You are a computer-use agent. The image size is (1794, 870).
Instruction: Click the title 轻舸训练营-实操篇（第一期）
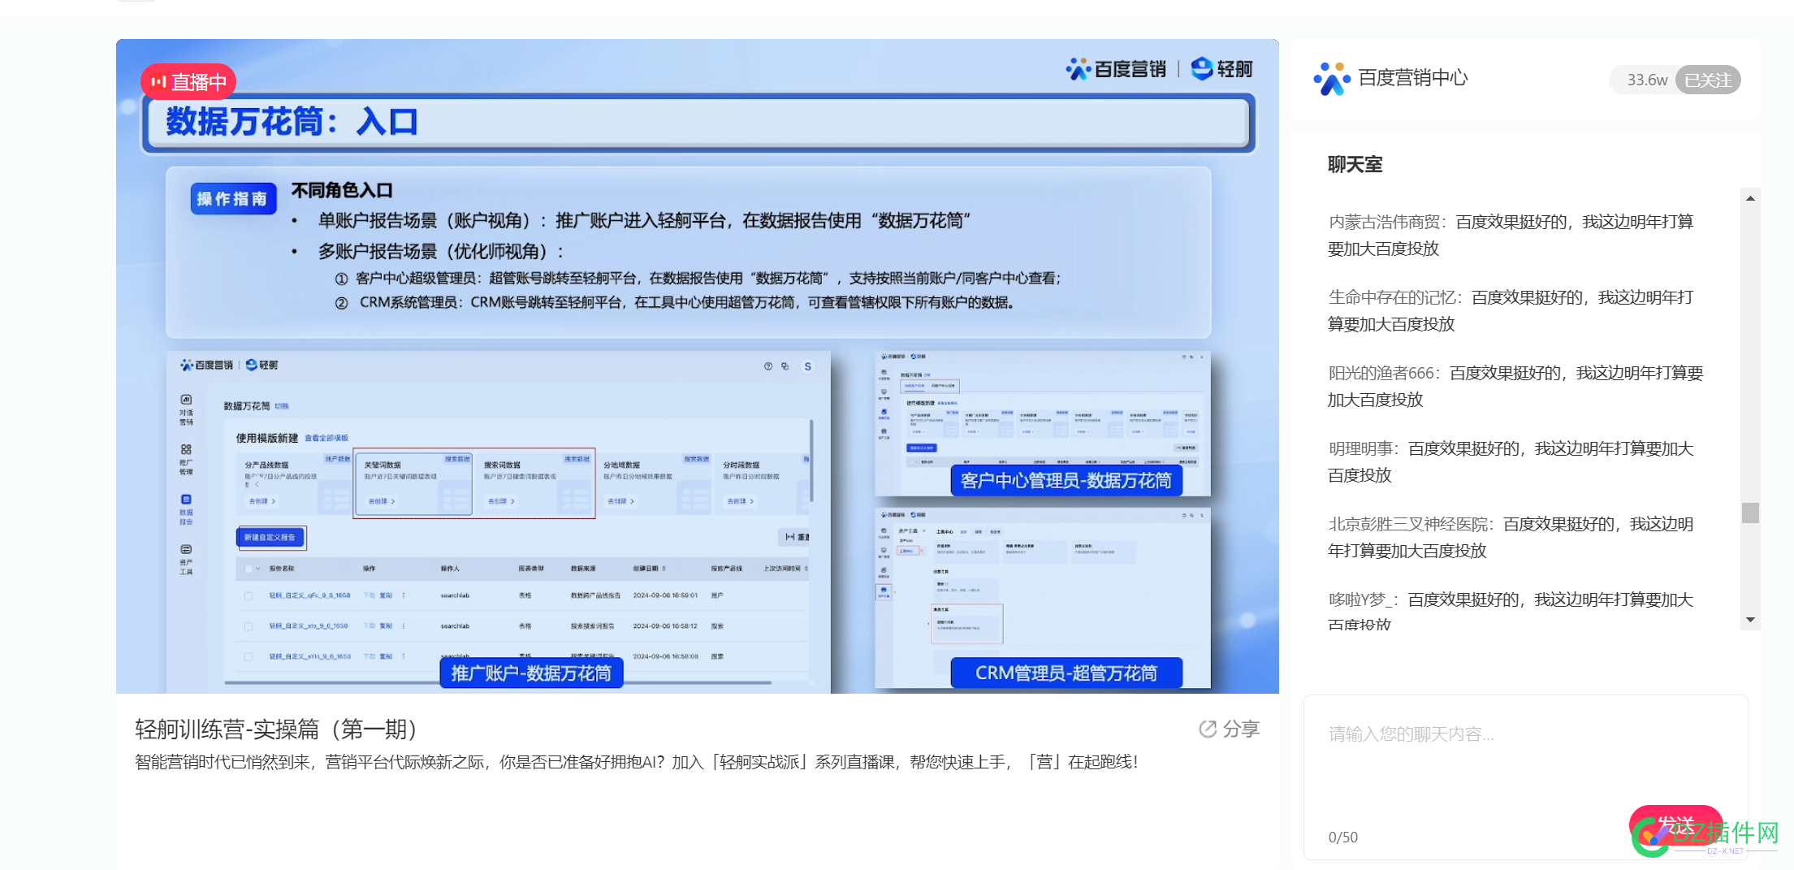pos(278,729)
